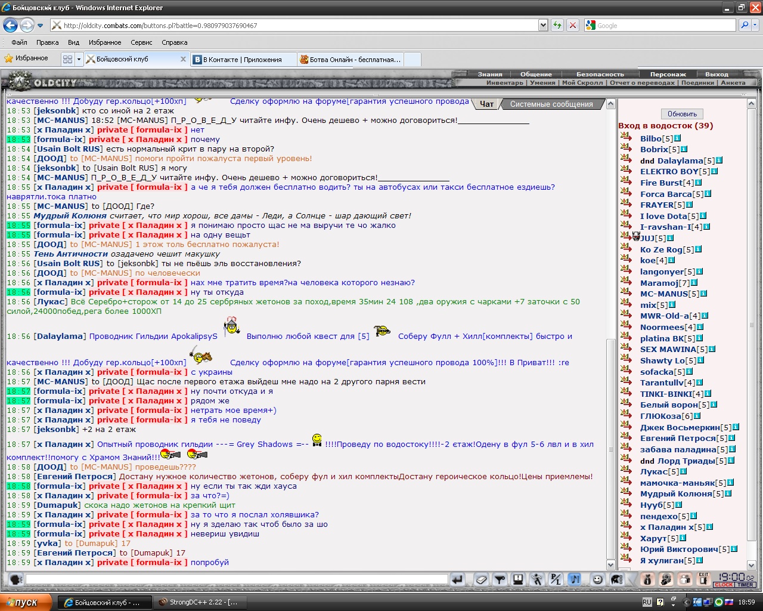Open the smiley emoticons panel
763x611 pixels.
(598, 579)
